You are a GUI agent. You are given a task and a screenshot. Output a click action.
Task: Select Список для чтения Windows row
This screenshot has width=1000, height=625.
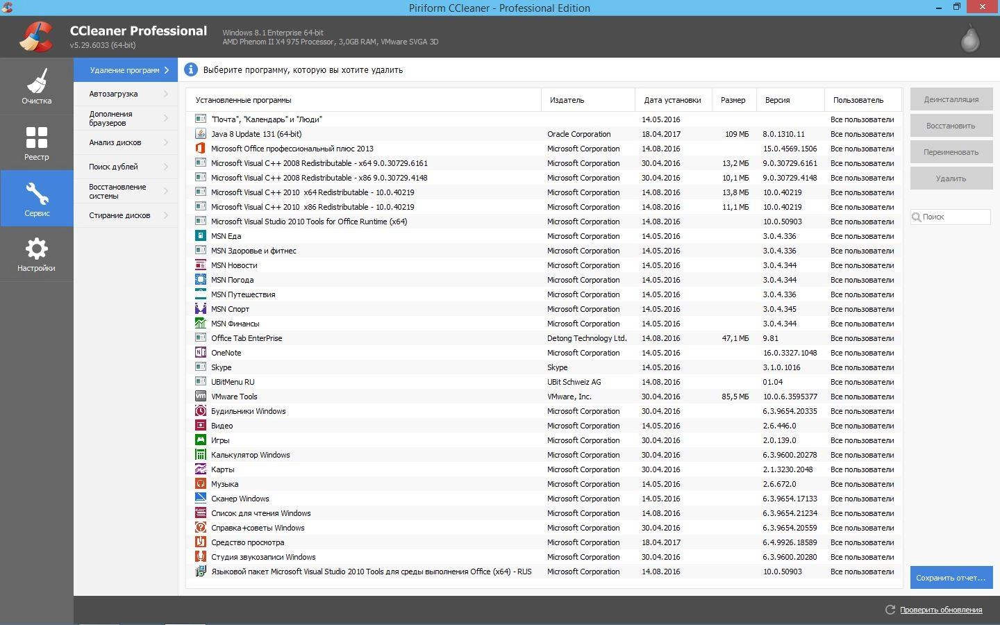click(544, 513)
